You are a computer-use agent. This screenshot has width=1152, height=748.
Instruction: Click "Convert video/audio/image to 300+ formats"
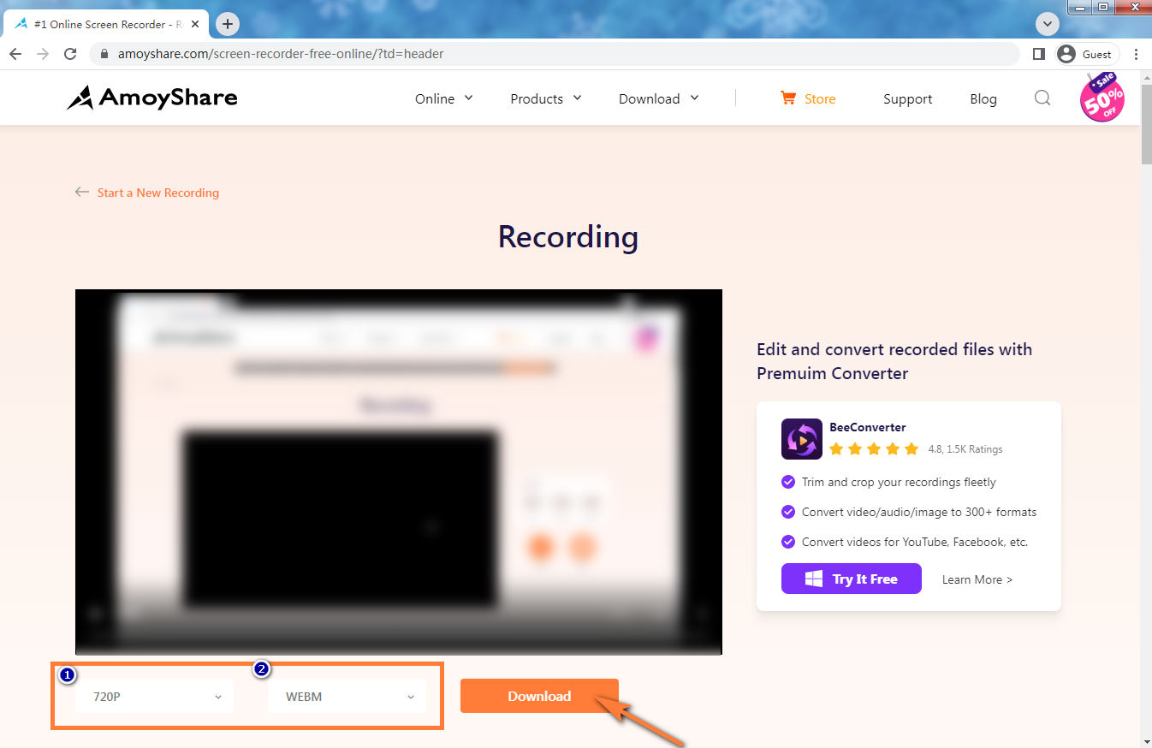tap(919, 512)
